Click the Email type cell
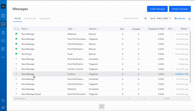Image resolution: width=195 pixels, height=111 pixels. pyautogui.click(x=70, y=54)
